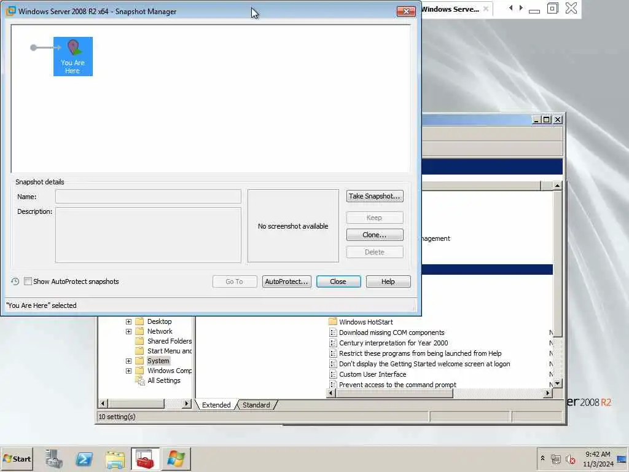Open the Start menu
The width and height of the screenshot is (629, 472).
(17, 458)
